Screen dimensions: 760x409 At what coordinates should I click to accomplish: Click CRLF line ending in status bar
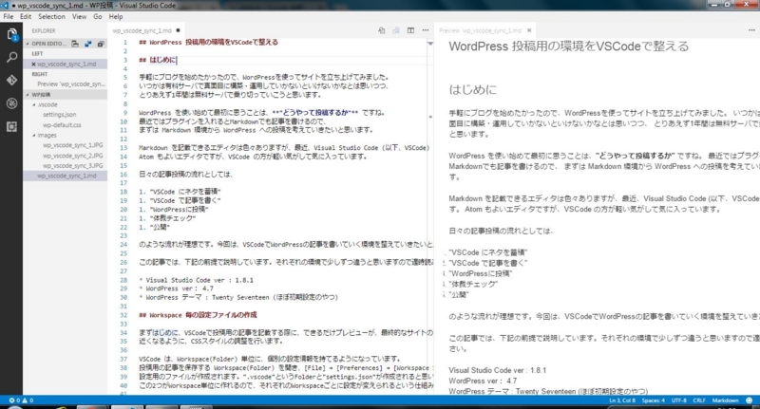point(699,400)
